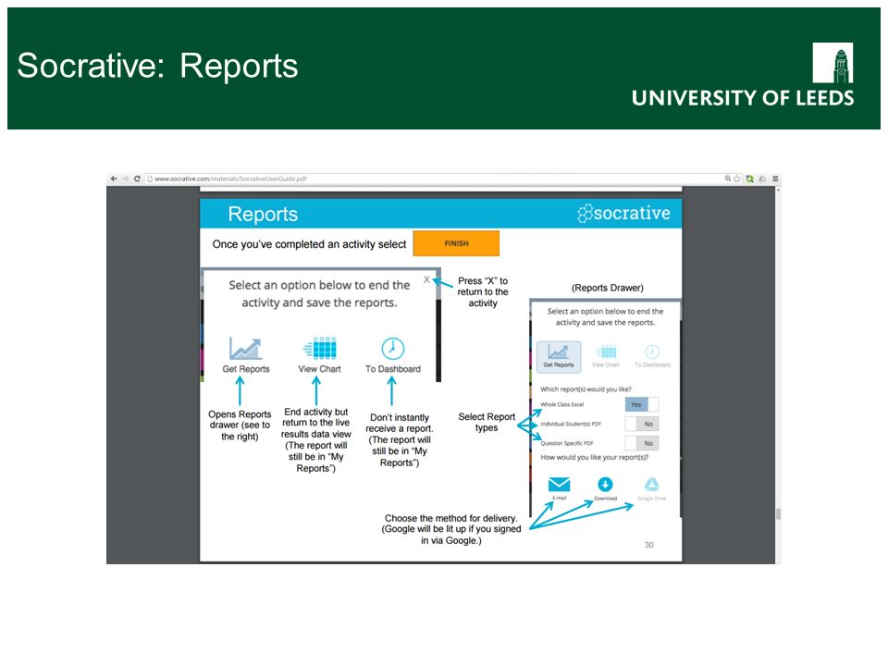Viewport: 888px width, 666px height.
Task: Toggle the Question Specific PDF switch
Action: click(642, 443)
